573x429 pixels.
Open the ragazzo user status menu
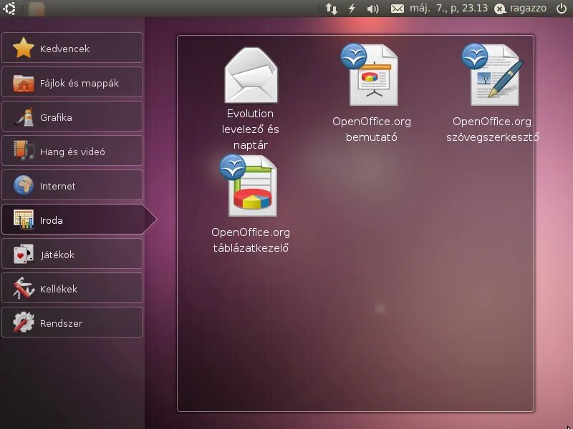[x=520, y=9]
